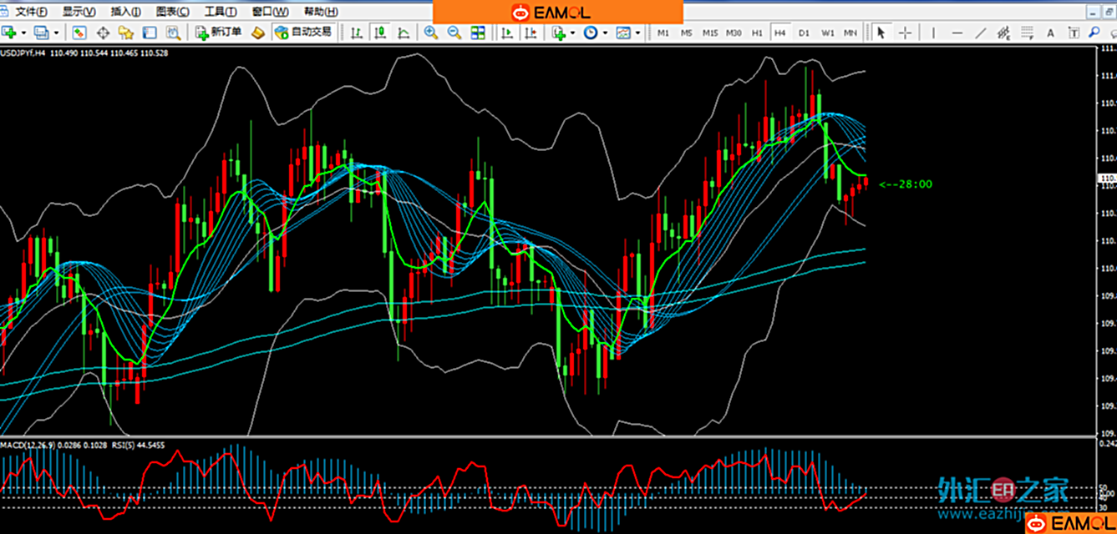
Task: Click the last candlestick on the chart
Action: (866, 184)
